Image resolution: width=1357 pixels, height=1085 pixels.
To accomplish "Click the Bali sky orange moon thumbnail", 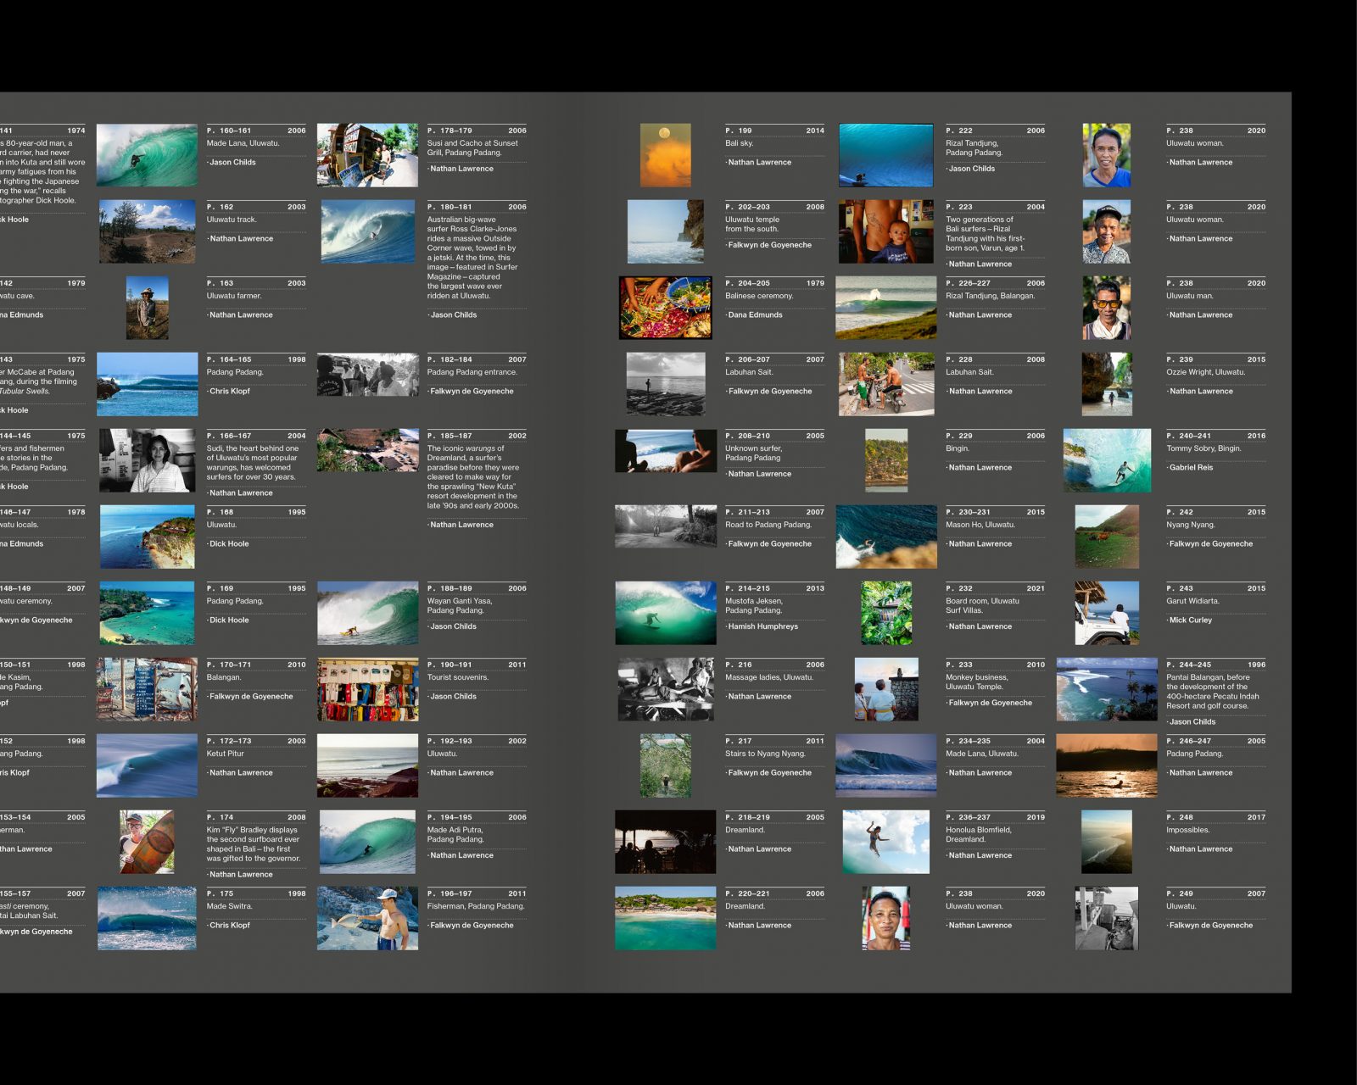I will [x=665, y=155].
